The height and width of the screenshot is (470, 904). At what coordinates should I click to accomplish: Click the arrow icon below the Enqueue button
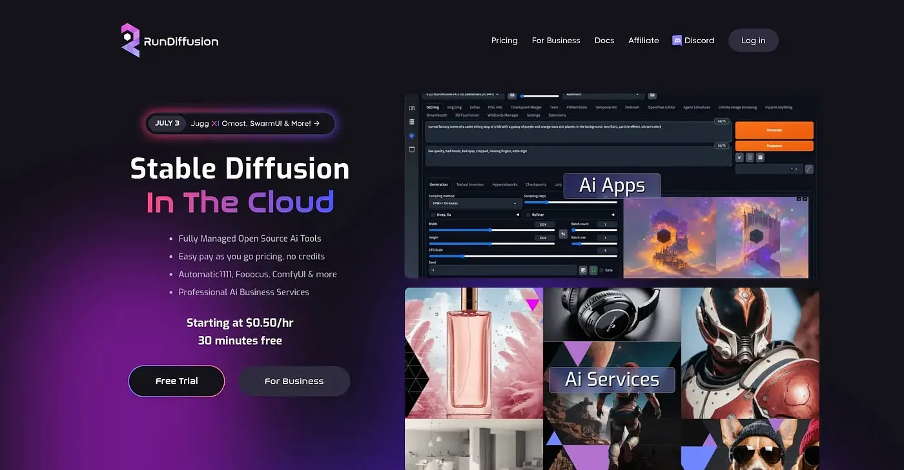[x=740, y=157]
